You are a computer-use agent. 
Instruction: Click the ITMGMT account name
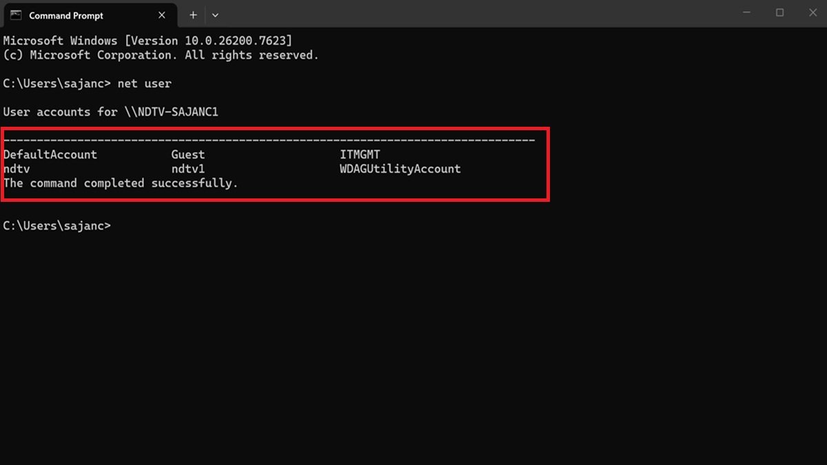[x=360, y=154]
